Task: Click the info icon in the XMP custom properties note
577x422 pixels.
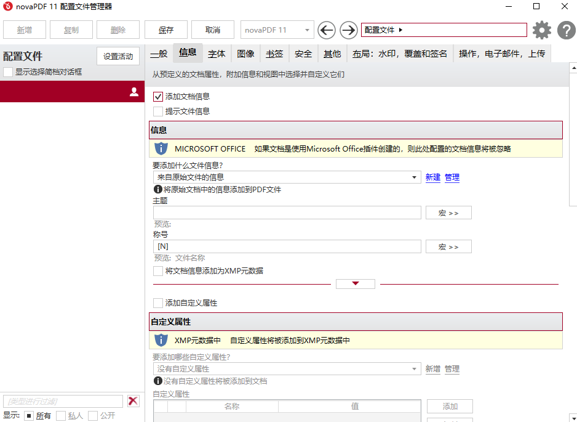Action: point(162,340)
